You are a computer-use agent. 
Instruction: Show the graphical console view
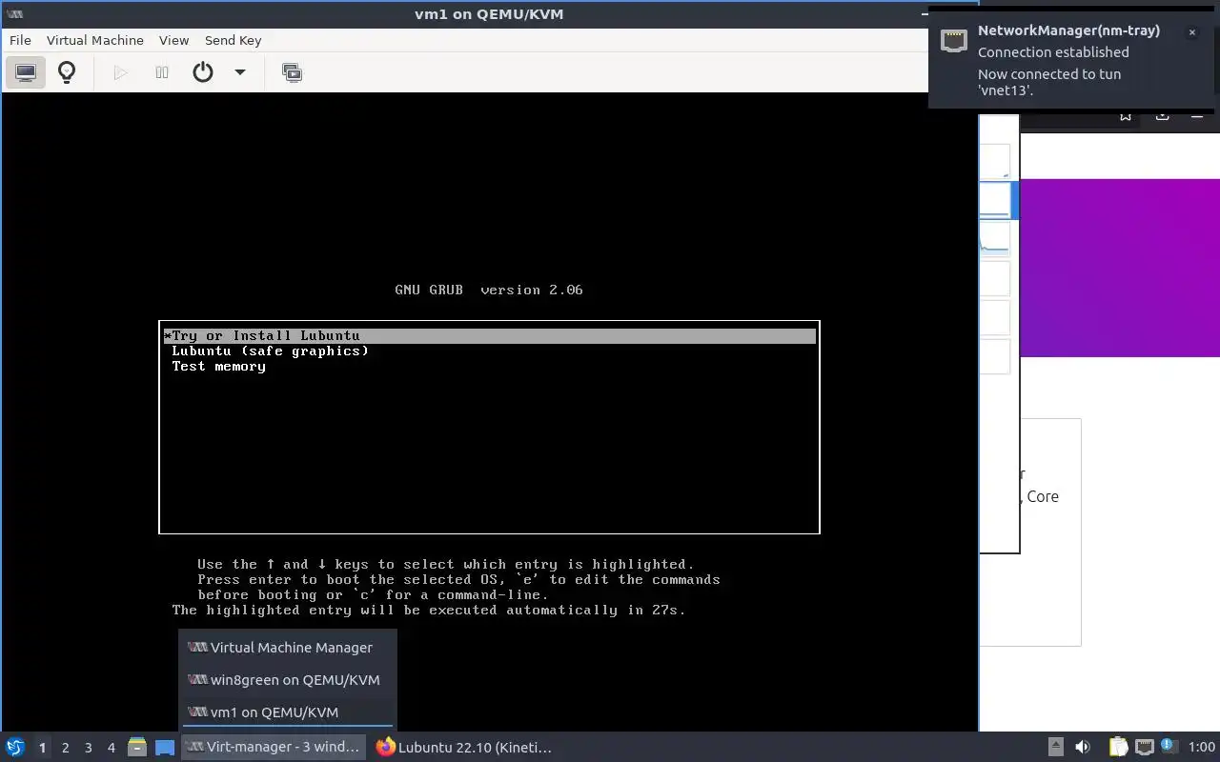coord(26,72)
